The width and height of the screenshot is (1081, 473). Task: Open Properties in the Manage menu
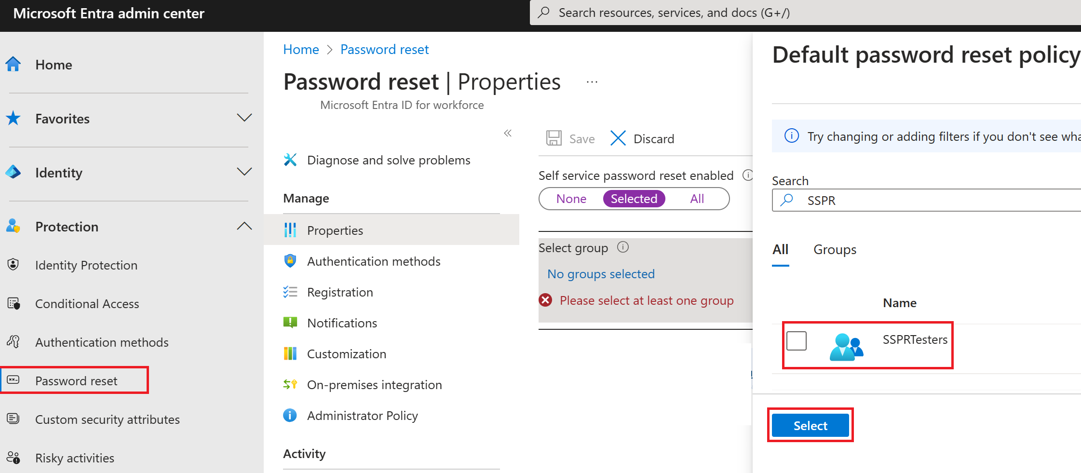pyautogui.click(x=392, y=230)
